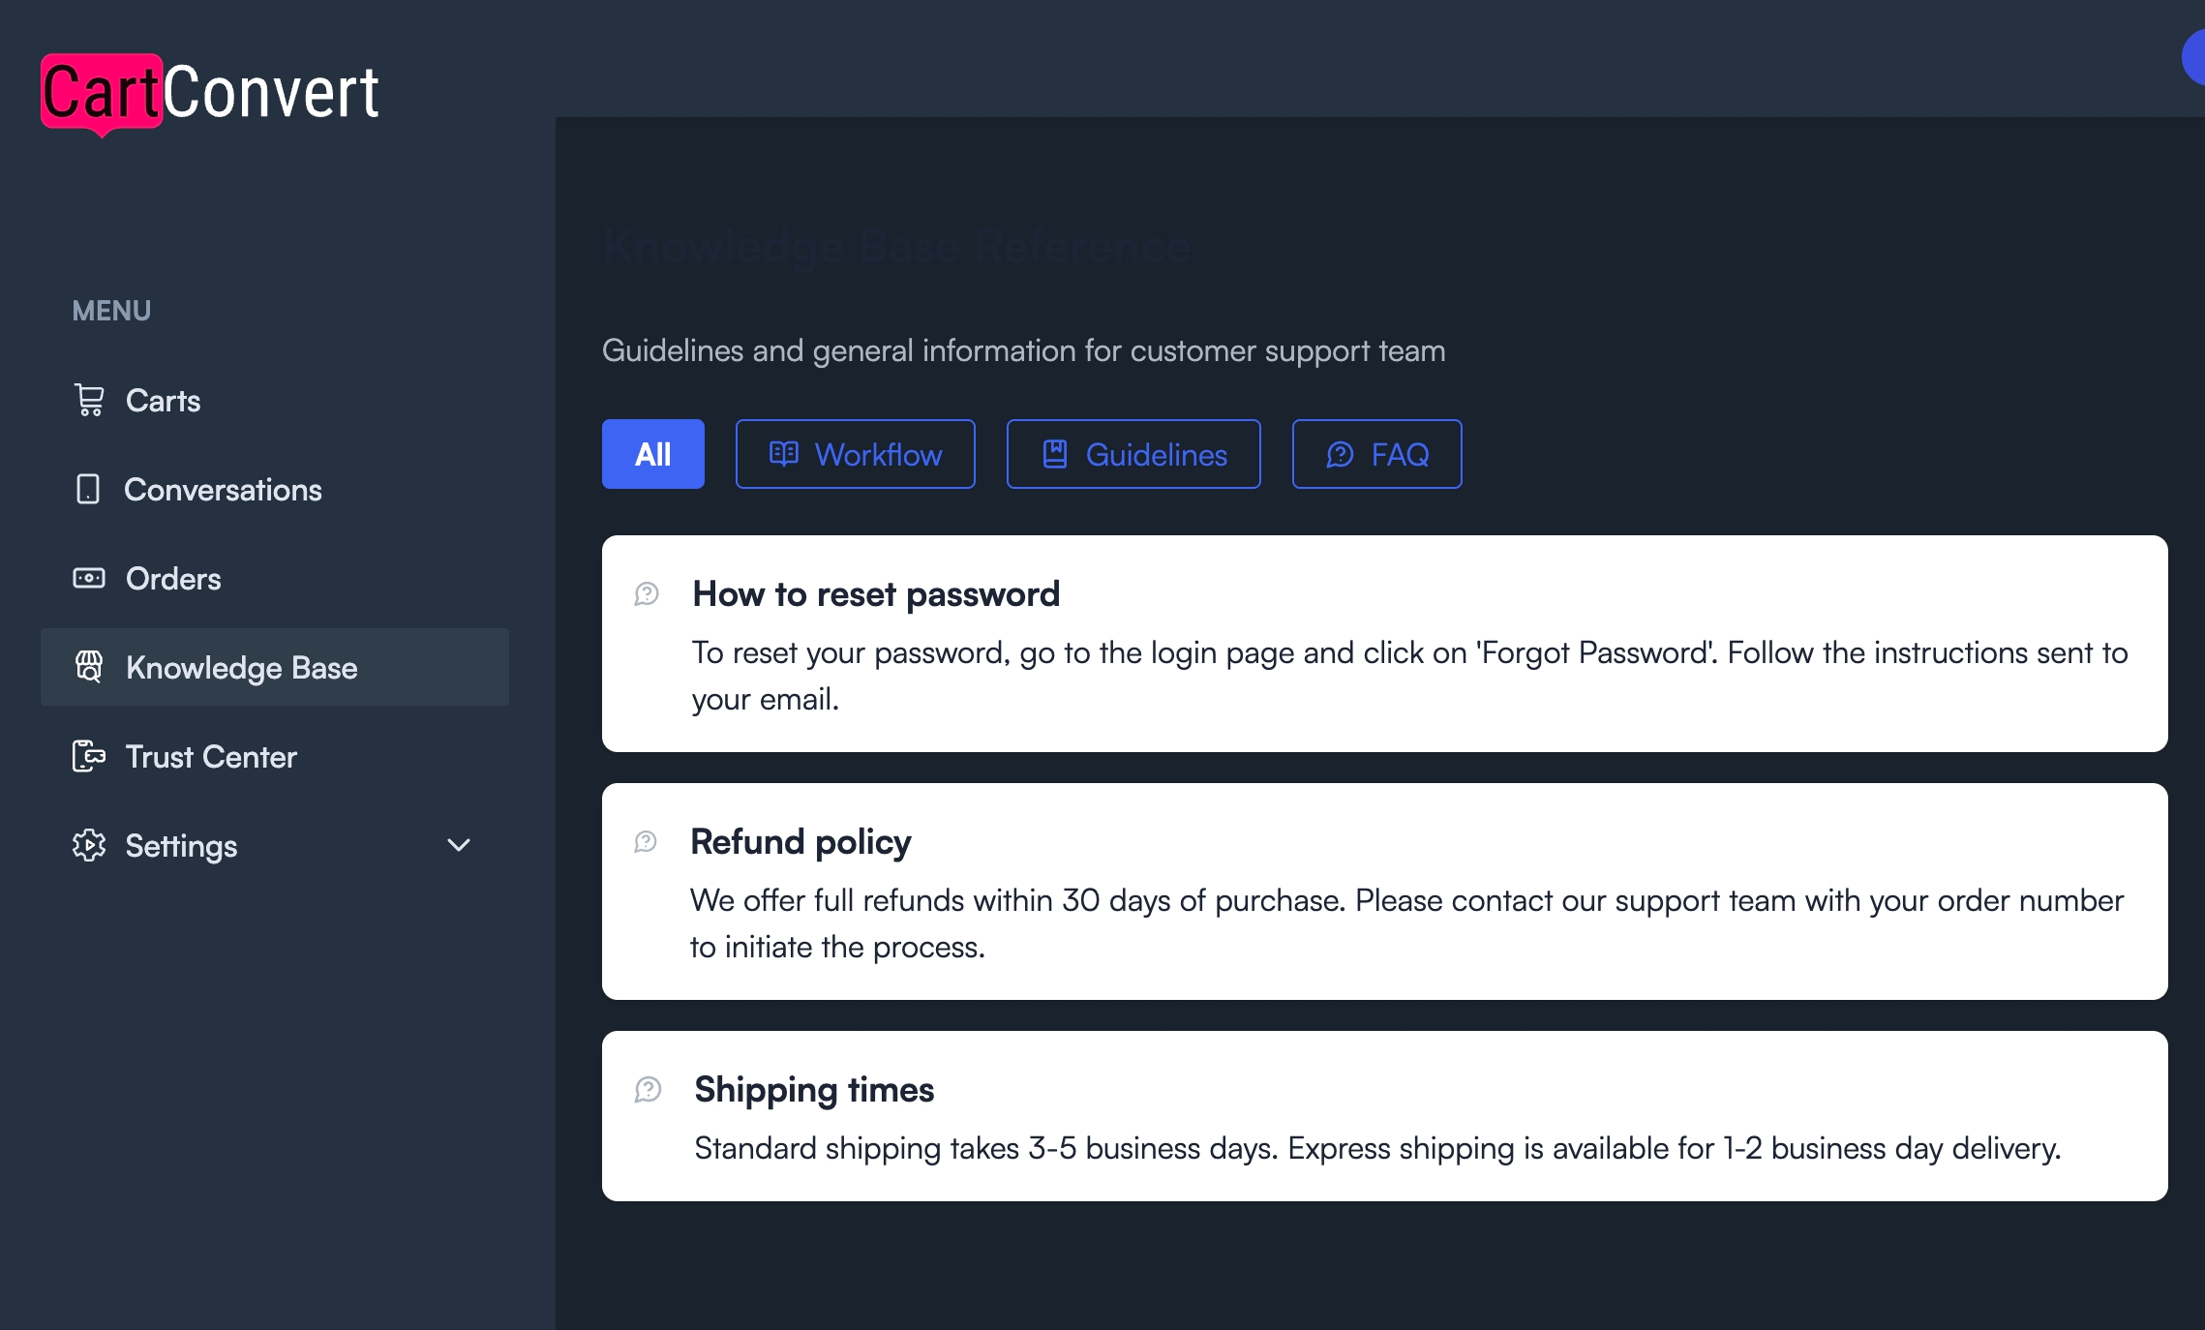This screenshot has height=1330, width=2205.
Task: Click the icon beside How to reset password
Action: point(647,593)
